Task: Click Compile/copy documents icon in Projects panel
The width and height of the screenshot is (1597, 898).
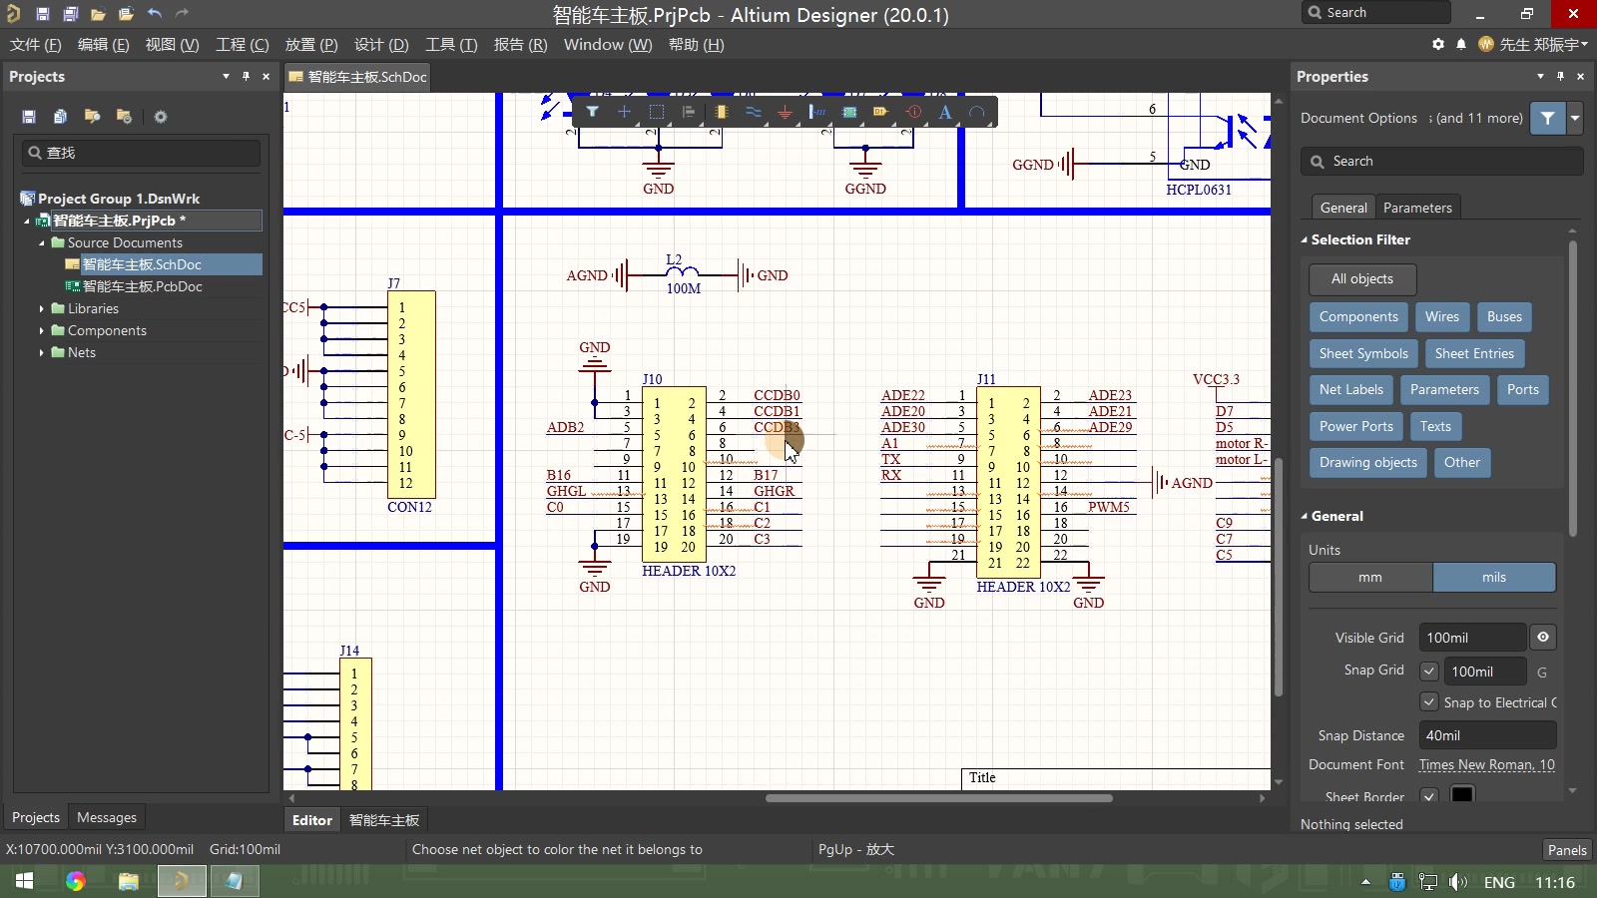Action: click(x=60, y=117)
